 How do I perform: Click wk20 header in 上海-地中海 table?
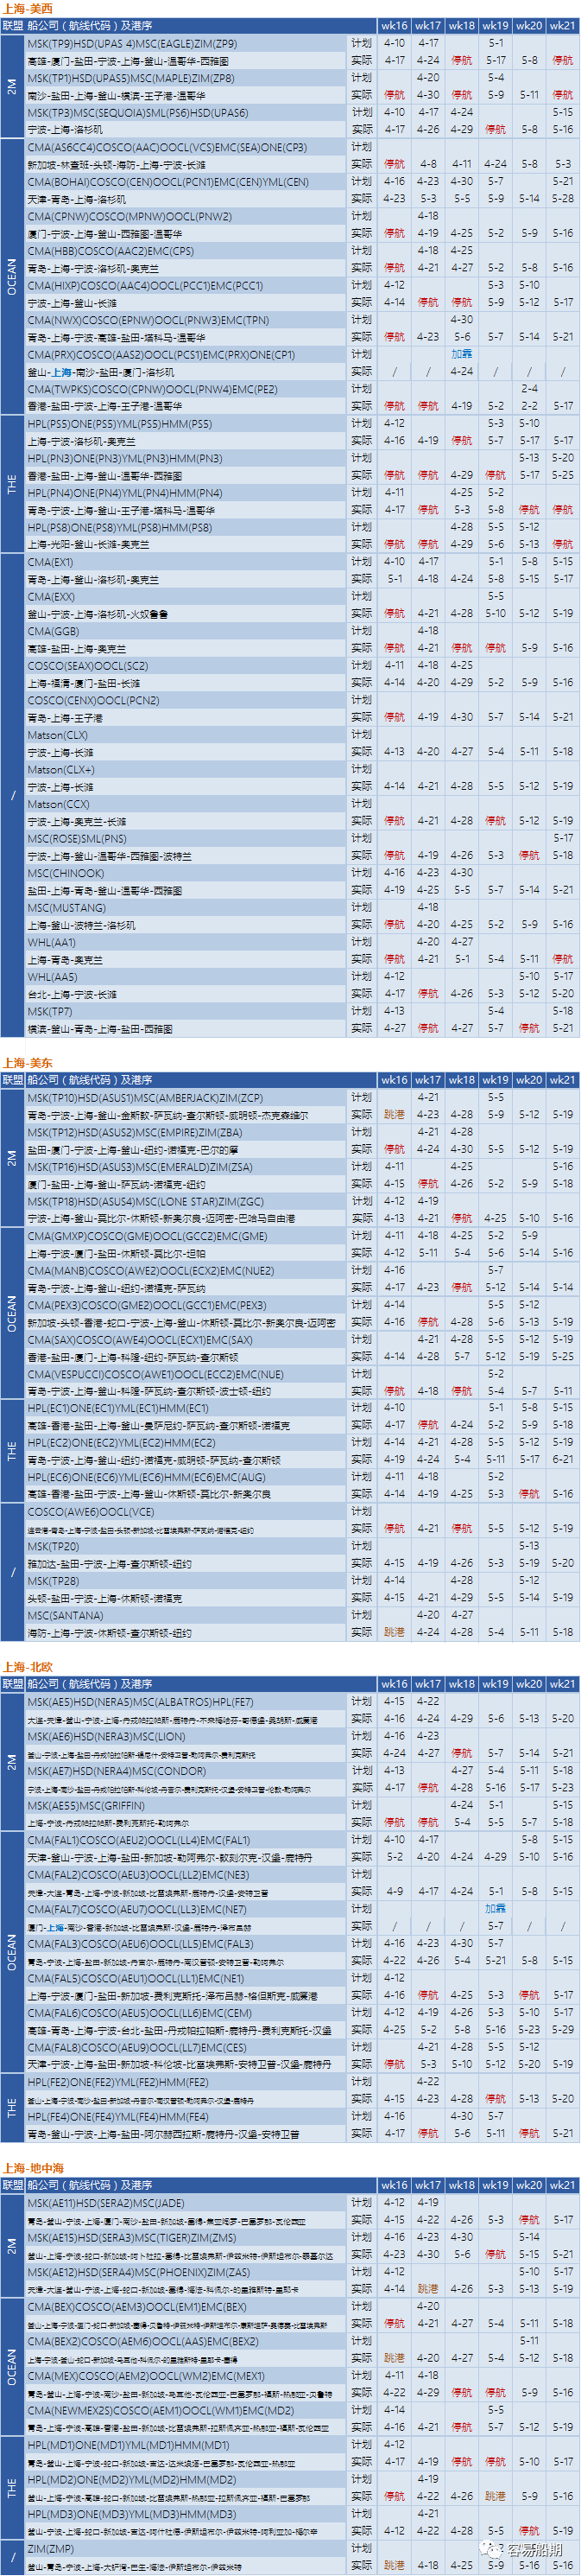point(529,2185)
